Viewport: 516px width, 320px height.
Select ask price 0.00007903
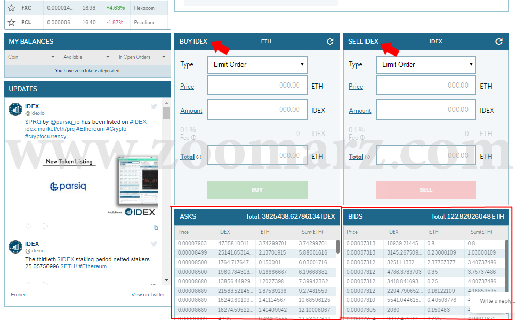click(192, 243)
